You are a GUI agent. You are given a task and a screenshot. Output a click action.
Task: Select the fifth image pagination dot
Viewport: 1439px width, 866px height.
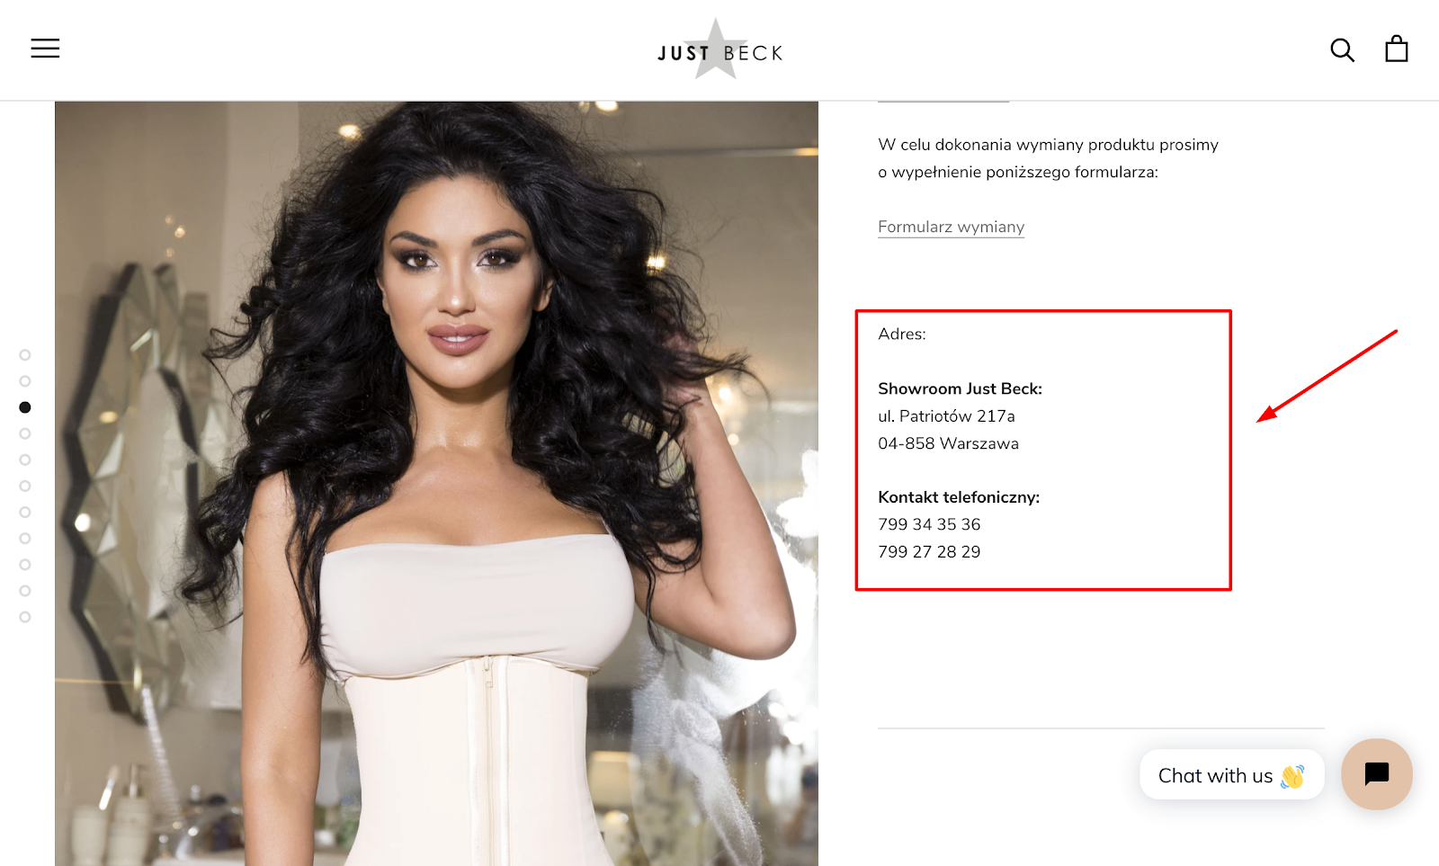coord(25,460)
